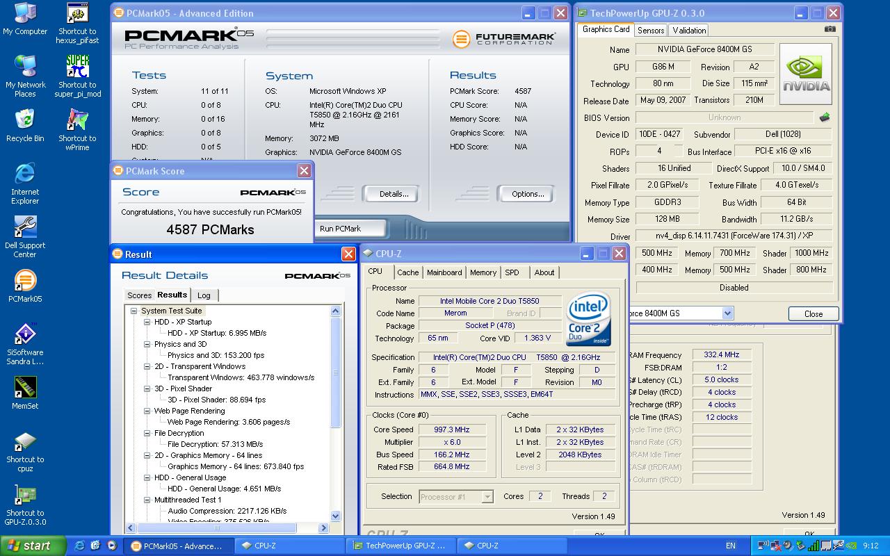
Task: Switch to Scores tab in Result window
Action: pos(139,295)
